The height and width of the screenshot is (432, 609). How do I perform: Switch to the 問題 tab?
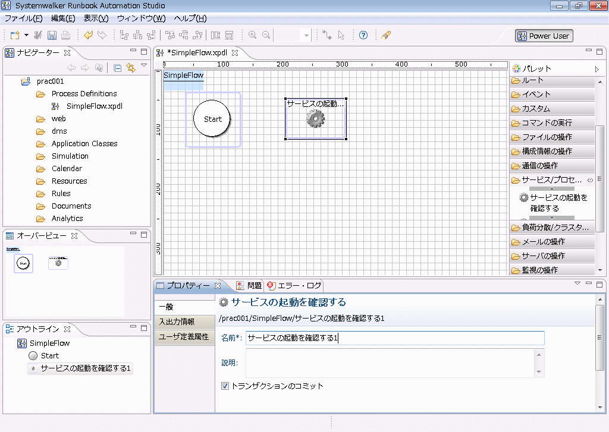249,286
